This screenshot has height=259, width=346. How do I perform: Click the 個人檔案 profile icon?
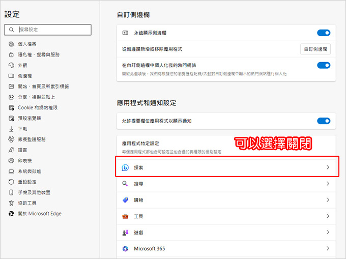coord(11,44)
